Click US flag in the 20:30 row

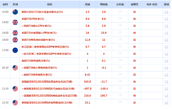click(15, 68)
